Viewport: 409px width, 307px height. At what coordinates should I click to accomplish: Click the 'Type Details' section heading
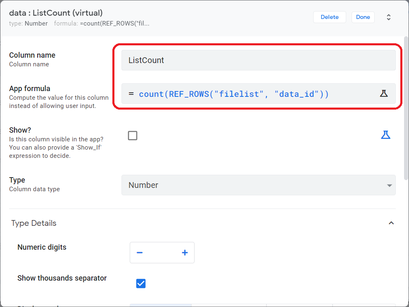tap(33, 223)
